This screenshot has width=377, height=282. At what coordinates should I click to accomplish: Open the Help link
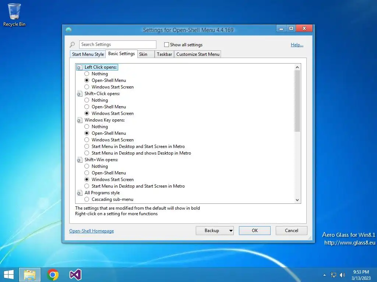[x=297, y=45]
